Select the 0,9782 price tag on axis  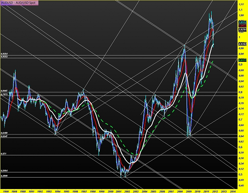242,44
